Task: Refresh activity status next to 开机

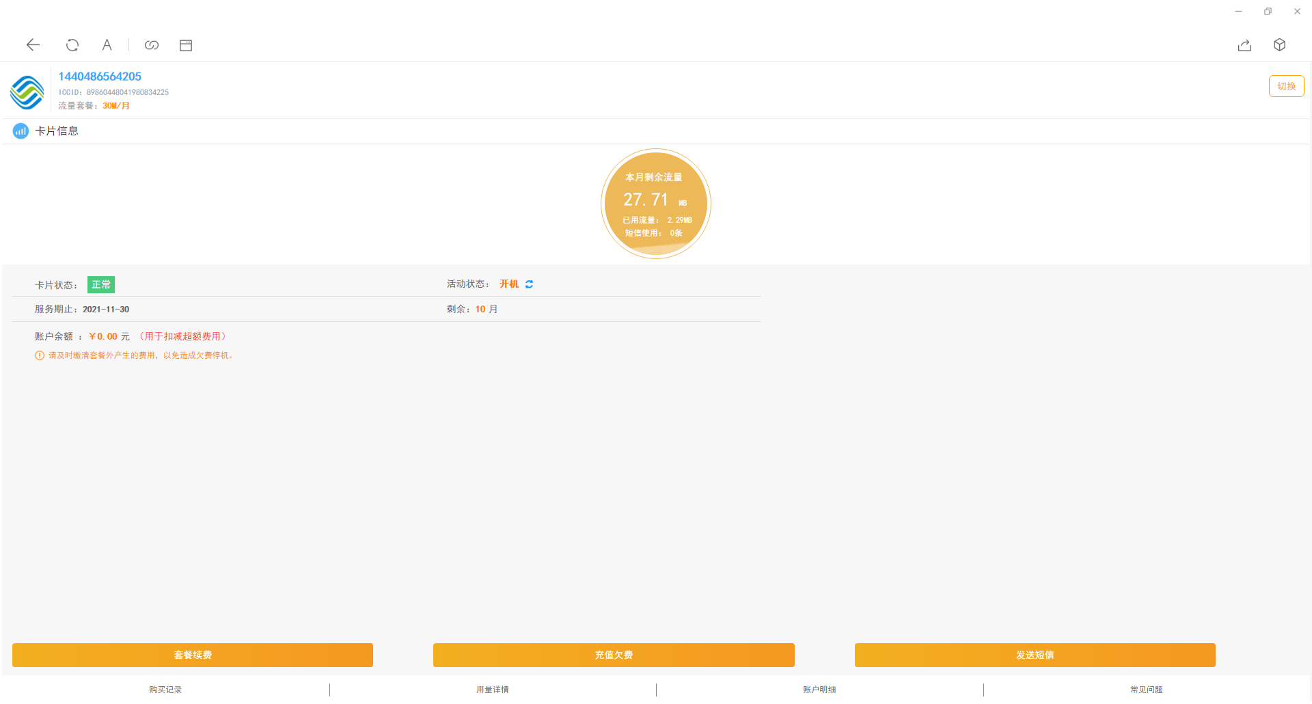Action: 530,284
